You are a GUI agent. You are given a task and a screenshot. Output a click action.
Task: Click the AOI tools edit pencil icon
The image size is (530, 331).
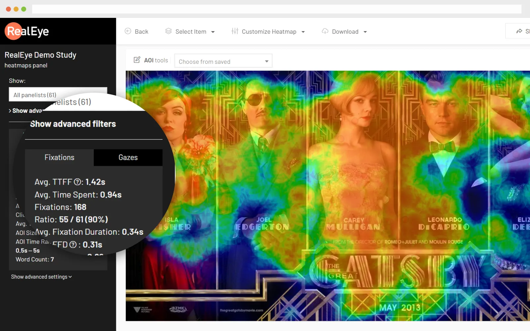pyautogui.click(x=137, y=60)
